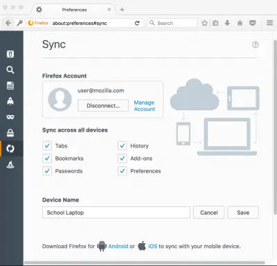Open the Applications preferences rocket icon
The height and width of the screenshot is (266, 277).
click(10, 101)
